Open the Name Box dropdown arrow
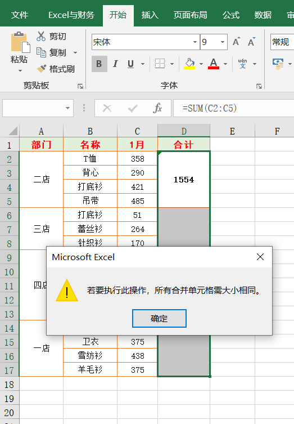Viewport: 294px width, 424px height. [x=67, y=108]
